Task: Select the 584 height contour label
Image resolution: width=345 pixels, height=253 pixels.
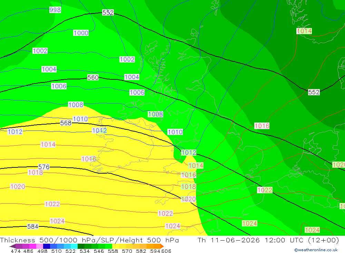Action: (x=33, y=226)
